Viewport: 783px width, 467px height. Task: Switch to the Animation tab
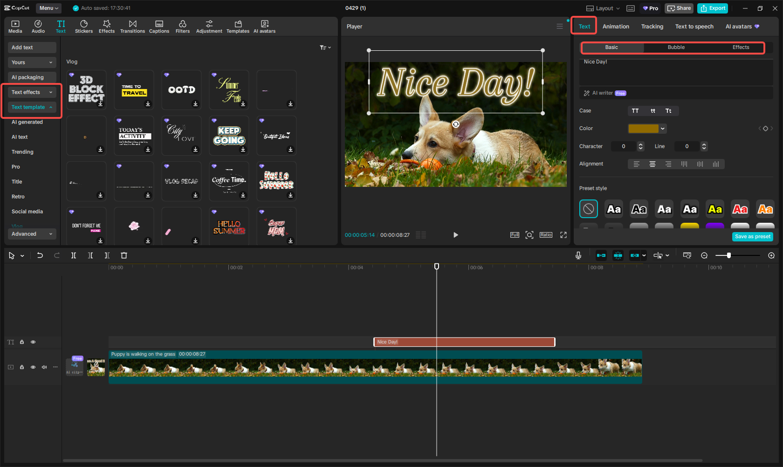(616, 27)
